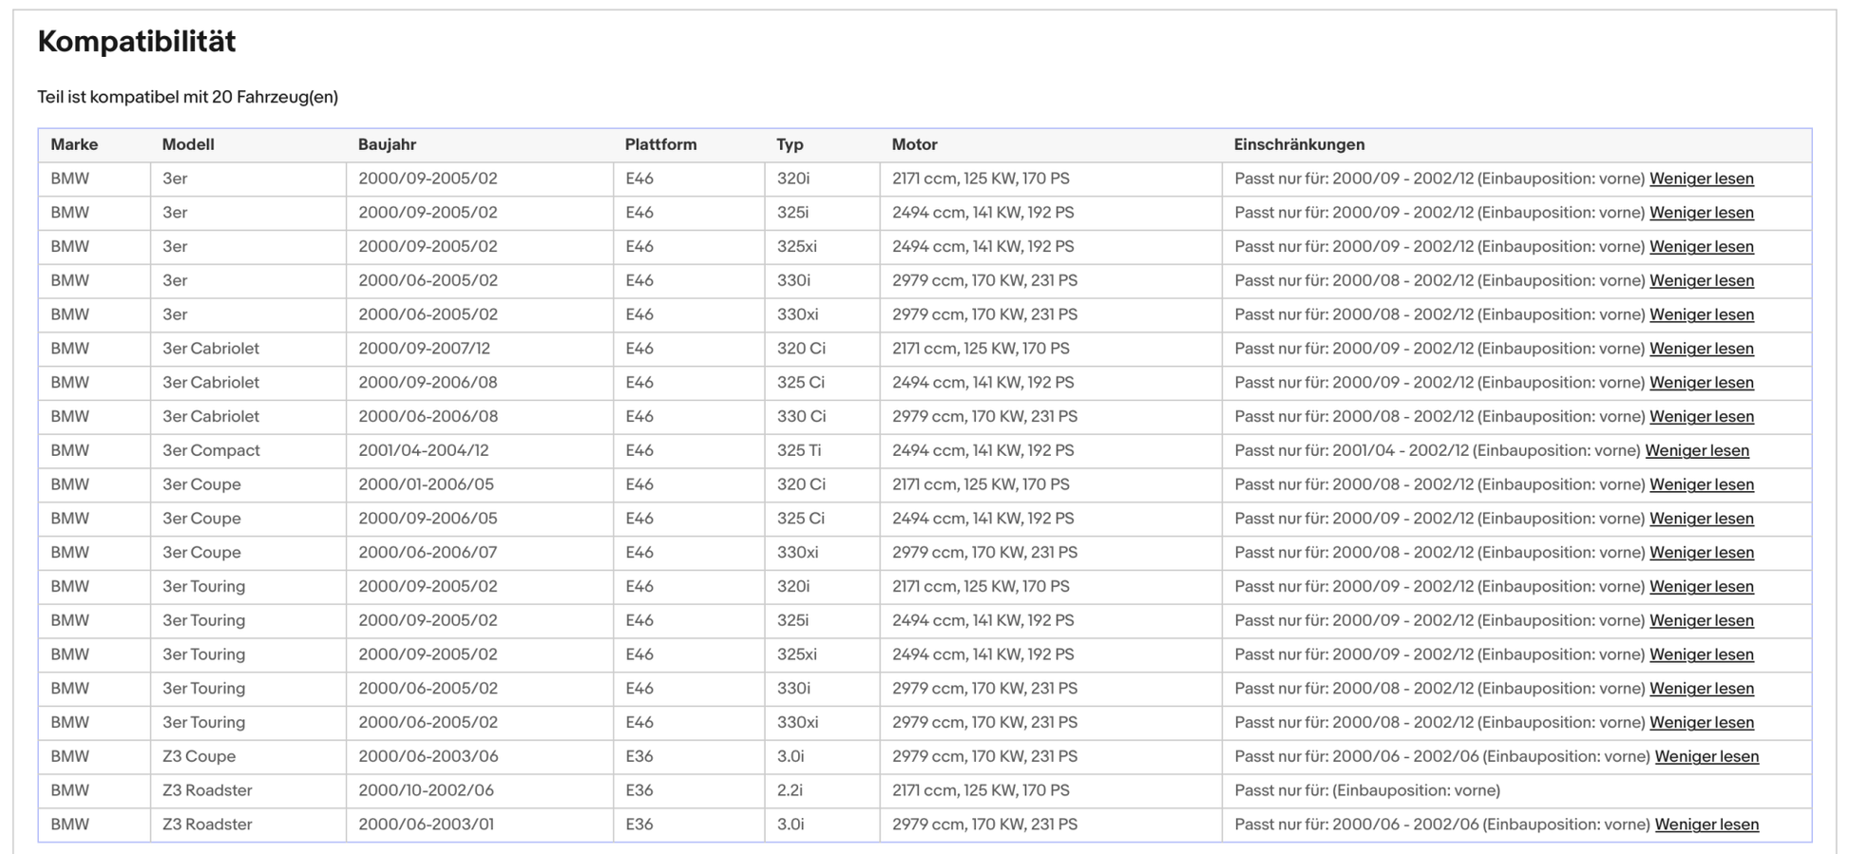Click Weniger lesen for 3er Coupe 320 Ci
This screenshot has width=1849, height=854.
pos(1701,484)
